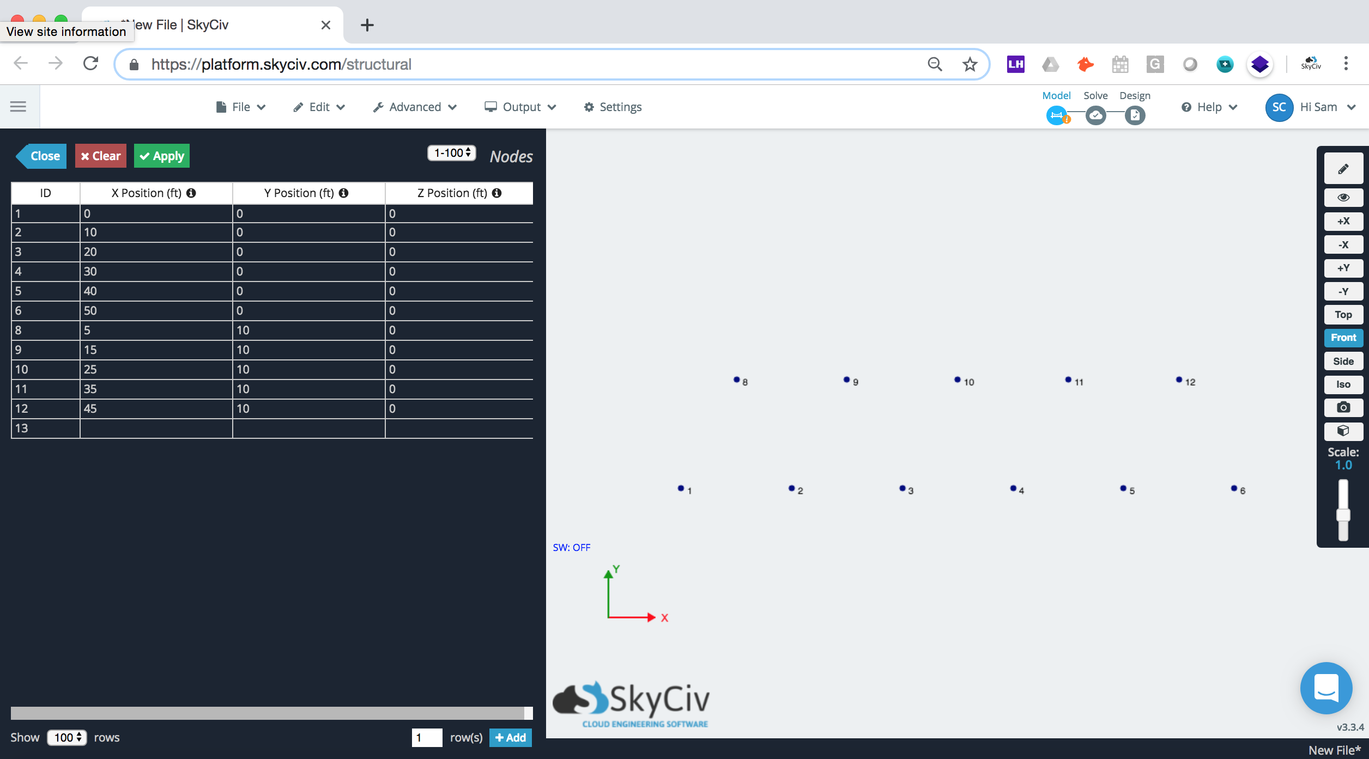Click the -X axis view icon

(1343, 245)
